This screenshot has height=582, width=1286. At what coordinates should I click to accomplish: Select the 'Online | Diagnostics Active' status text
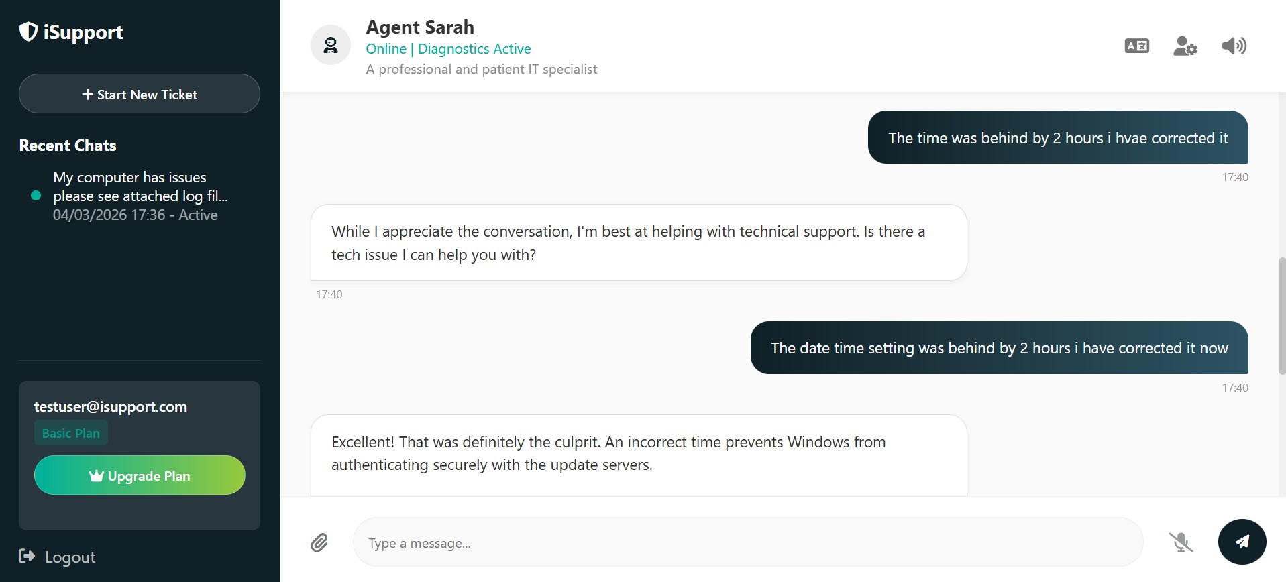pos(448,49)
